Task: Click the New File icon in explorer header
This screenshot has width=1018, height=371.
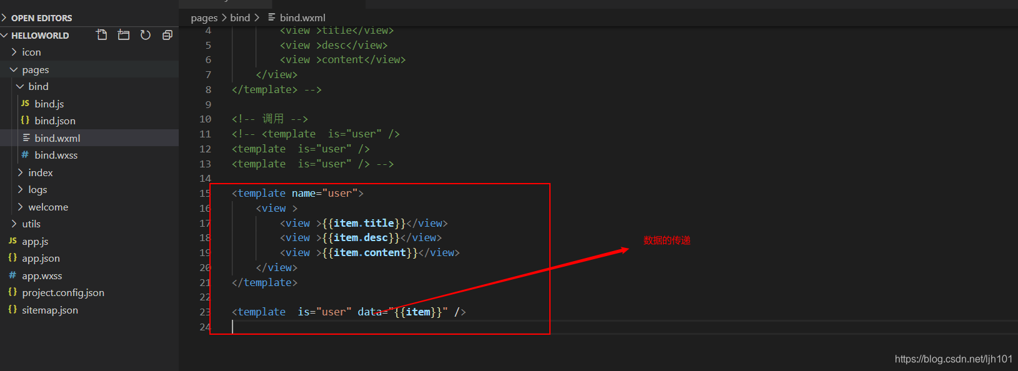Action: coord(102,35)
